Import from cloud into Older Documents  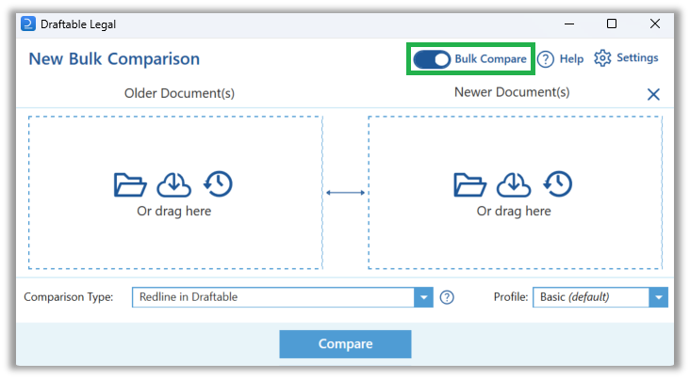[173, 184]
